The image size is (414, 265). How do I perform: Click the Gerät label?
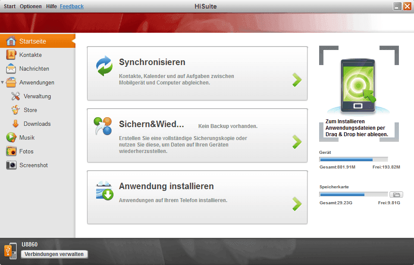click(x=325, y=152)
